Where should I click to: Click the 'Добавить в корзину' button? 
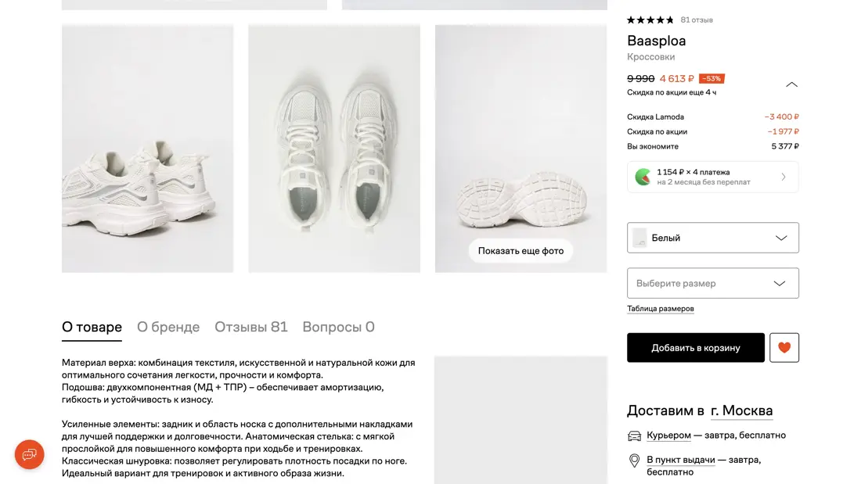click(695, 347)
